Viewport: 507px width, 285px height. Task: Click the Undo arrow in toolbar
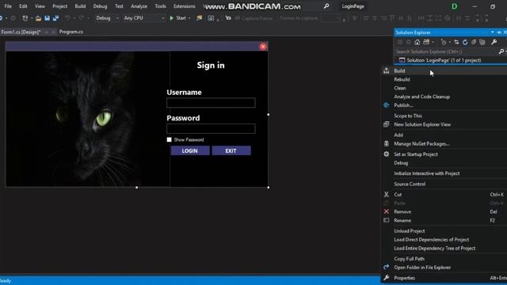[x=67, y=18]
